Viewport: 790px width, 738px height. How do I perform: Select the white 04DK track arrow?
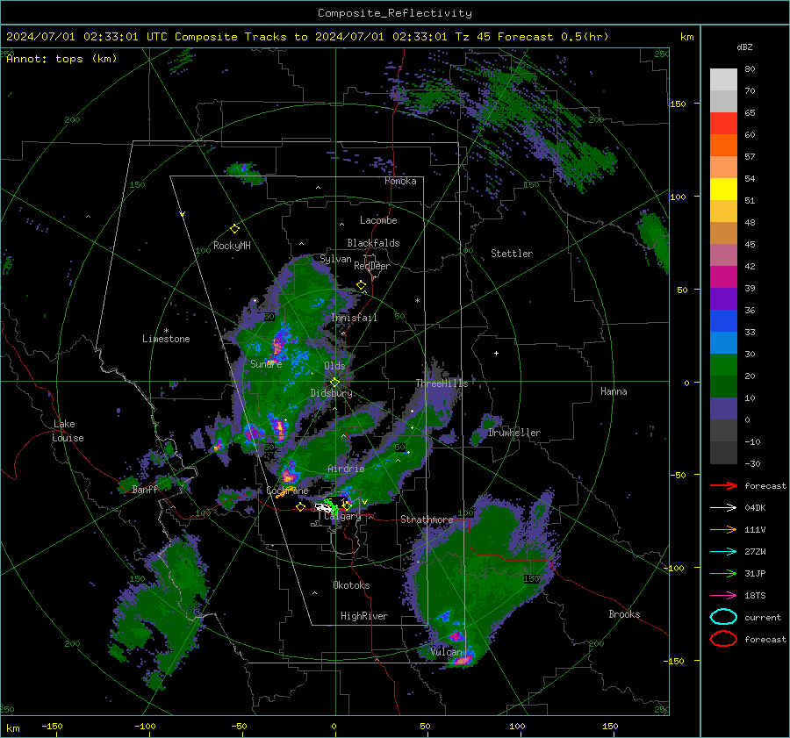tap(723, 508)
